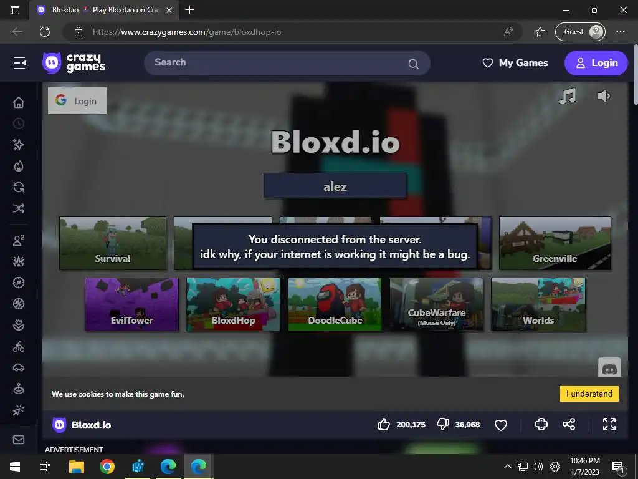Collapse the sidebar hamburger menu
This screenshot has height=479, width=638.
tap(19, 63)
